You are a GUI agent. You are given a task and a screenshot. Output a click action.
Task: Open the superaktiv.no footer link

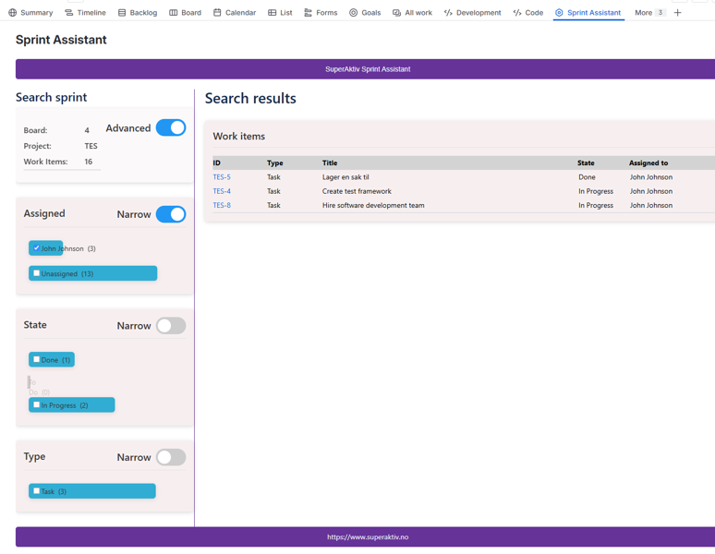click(367, 536)
